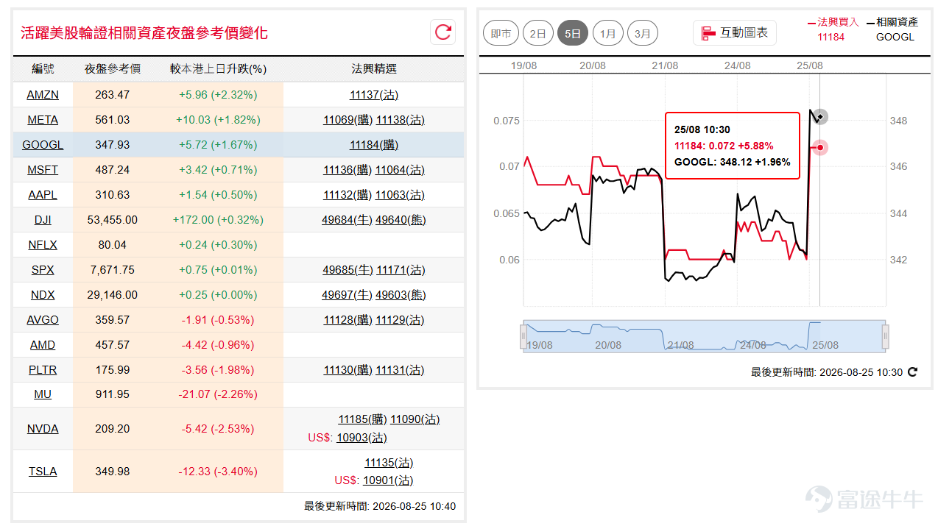Viewport: 938px width, 526px height.
Task: Click the 夜盤參考價 column header
Action: (113, 68)
